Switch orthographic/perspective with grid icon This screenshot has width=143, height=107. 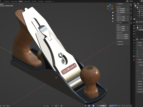(x=113, y=21)
